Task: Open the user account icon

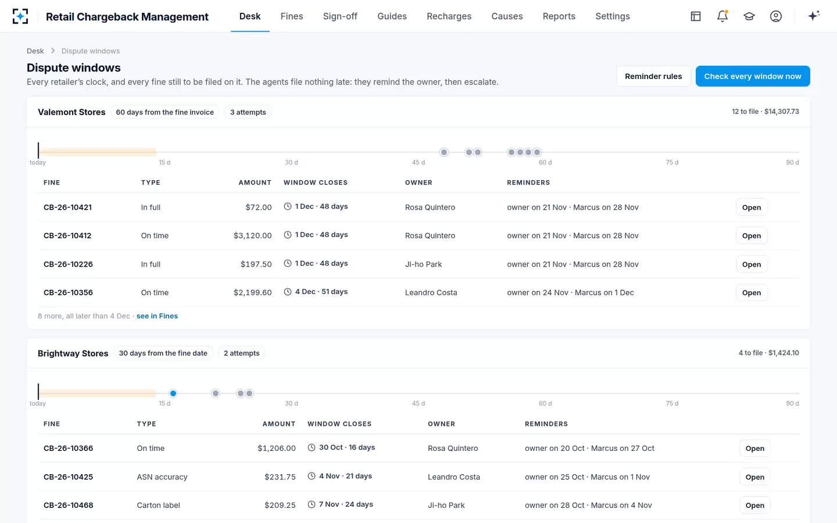Action: coord(776,16)
